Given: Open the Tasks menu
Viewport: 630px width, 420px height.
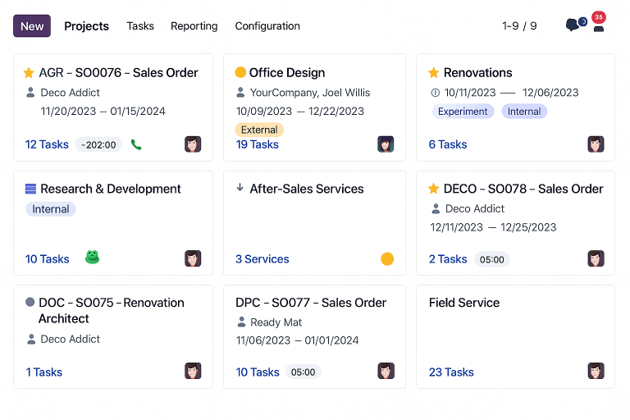Looking at the screenshot, I should pos(140,26).
